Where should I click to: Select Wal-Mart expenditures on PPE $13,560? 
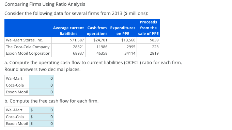point(128,40)
